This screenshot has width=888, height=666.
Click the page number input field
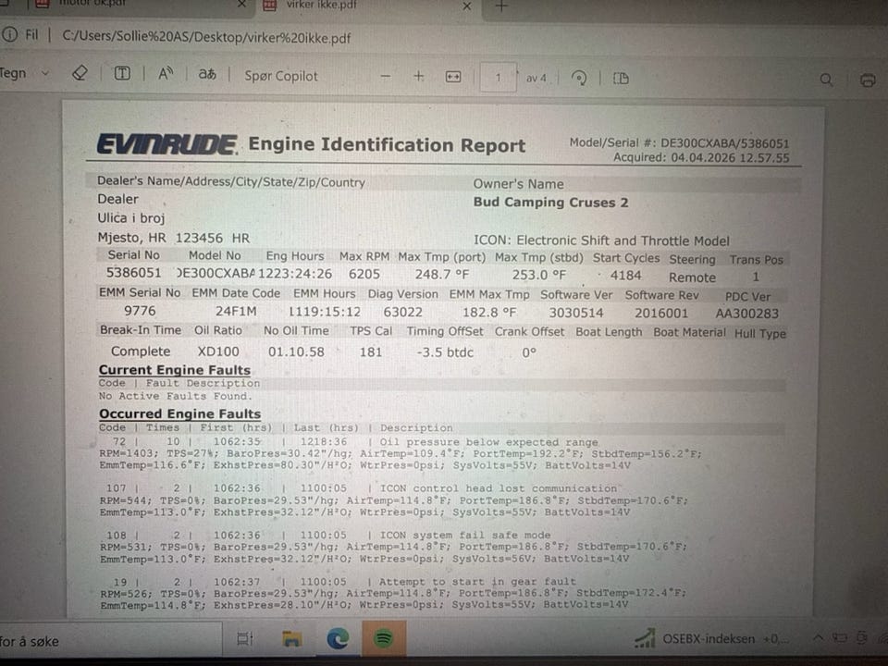[x=498, y=78]
